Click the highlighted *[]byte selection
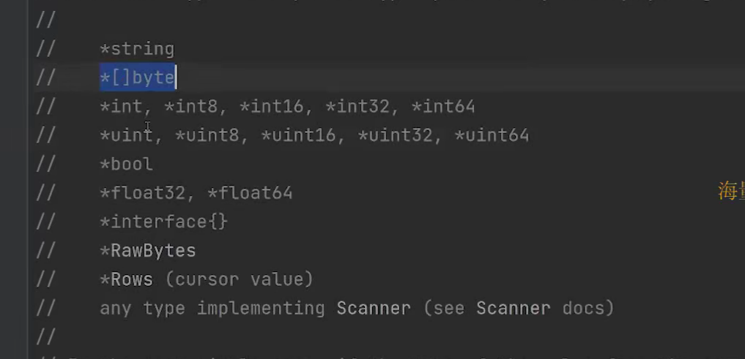The width and height of the screenshot is (745, 359). click(x=138, y=78)
